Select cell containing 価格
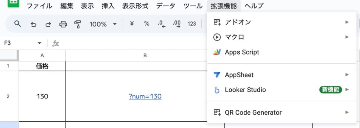360x128 pixels. click(42, 66)
